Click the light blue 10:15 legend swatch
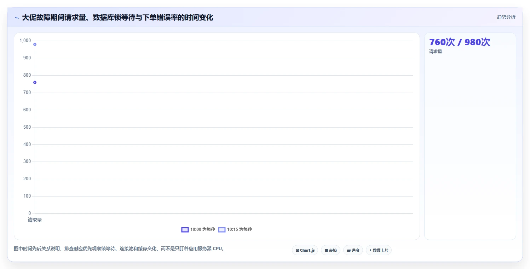Image resolution: width=530 pixels, height=269 pixels. [222, 229]
